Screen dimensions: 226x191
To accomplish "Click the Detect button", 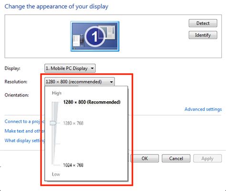I will (x=203, y=23).
